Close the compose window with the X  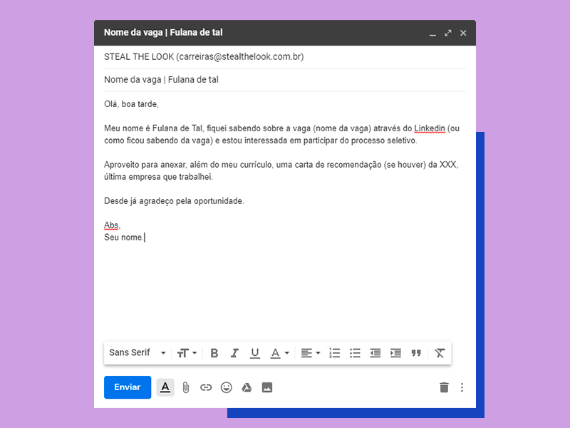click(x=463, y=33)
